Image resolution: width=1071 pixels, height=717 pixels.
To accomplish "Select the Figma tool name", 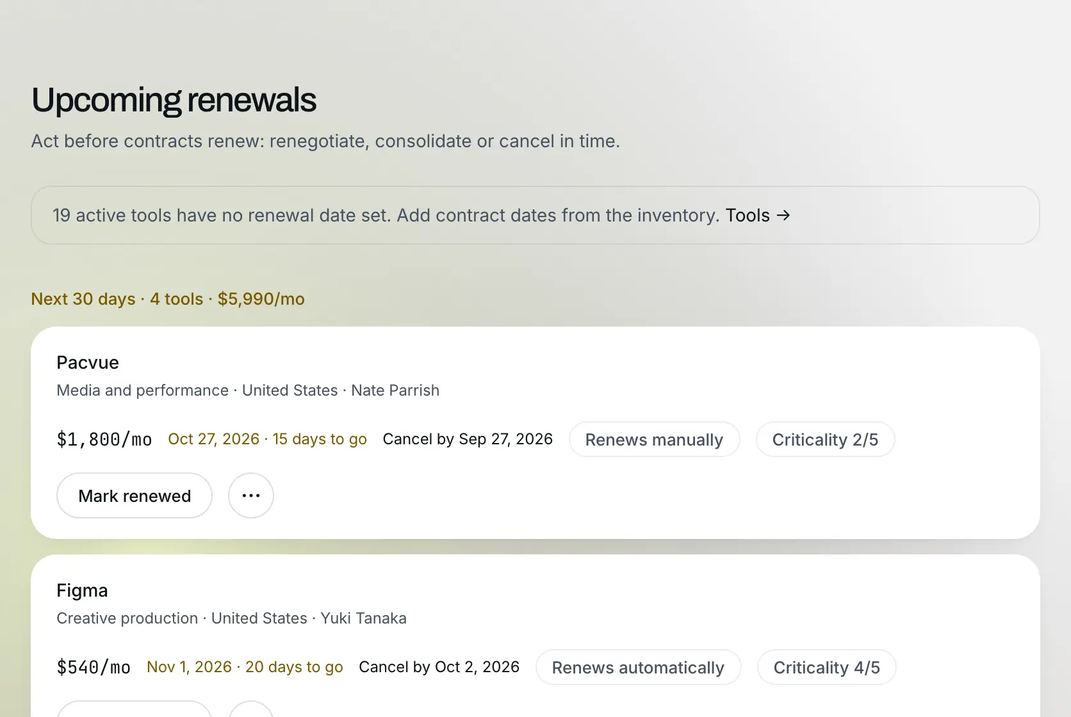I will [82, 590].
